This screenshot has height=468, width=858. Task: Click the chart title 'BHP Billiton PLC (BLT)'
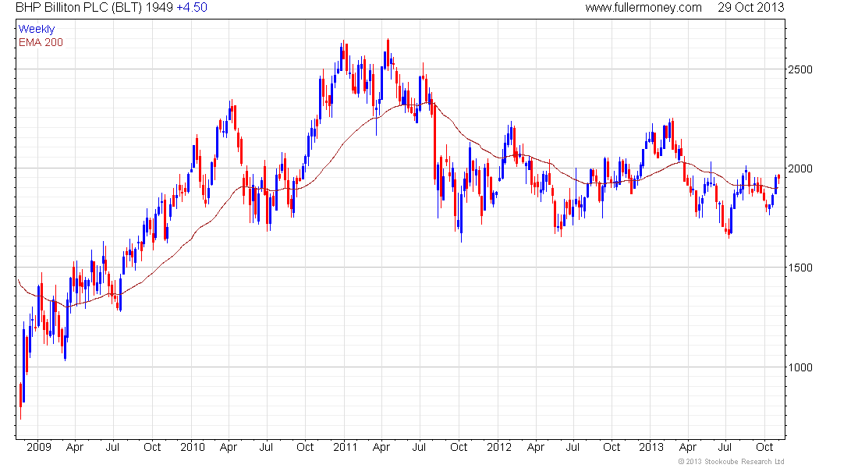(x=79, y=8)
